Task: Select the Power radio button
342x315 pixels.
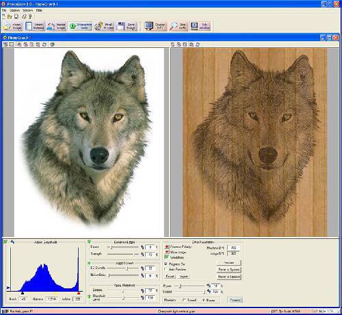Action: pyautogui.click(x=203, y=300)
